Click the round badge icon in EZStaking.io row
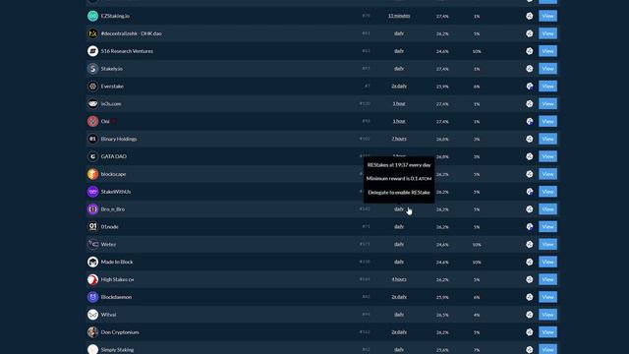Image resolution: width=629 pixels, height=354 pixels. 530,16
